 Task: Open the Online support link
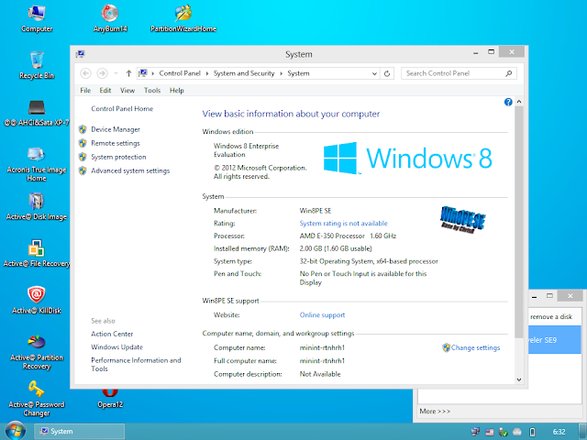pyautogui.click(x=322, y=315)
